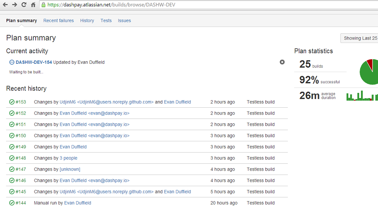Click Evan Duffield email link in build #151
This screenshot has height=207, width=378.
tap(95, 125)
